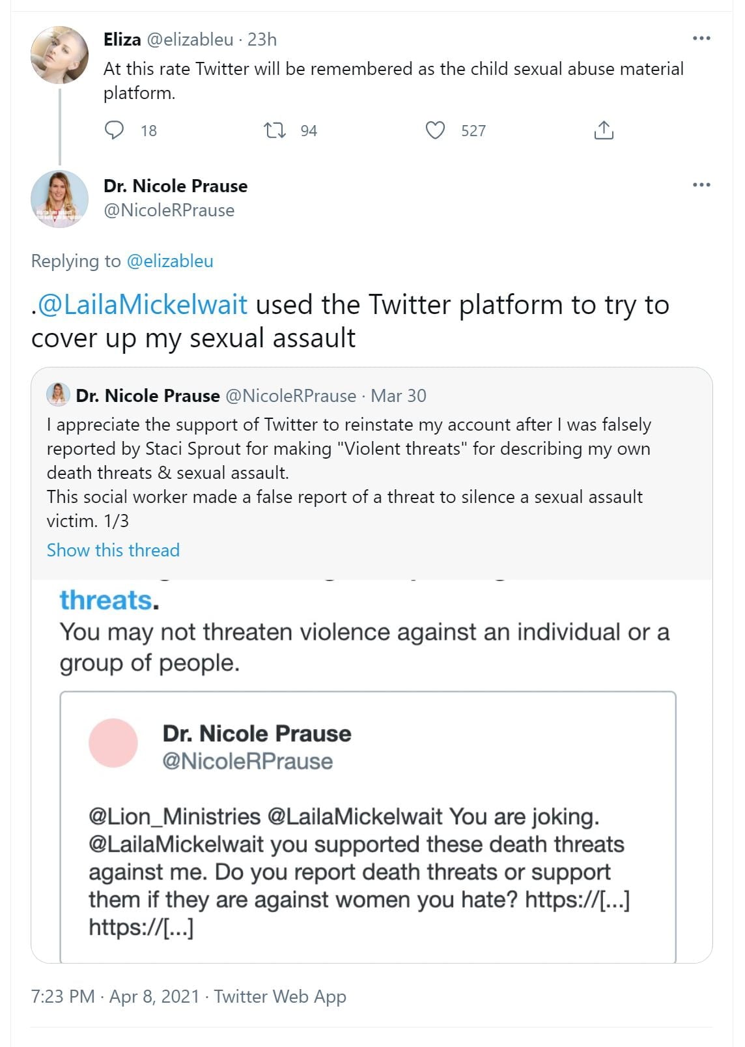The image size is (745, 1047).
Task: Click the 23h timestamp on Eliza's tweet
Action: pyautogui.click(x=262, y=40)
